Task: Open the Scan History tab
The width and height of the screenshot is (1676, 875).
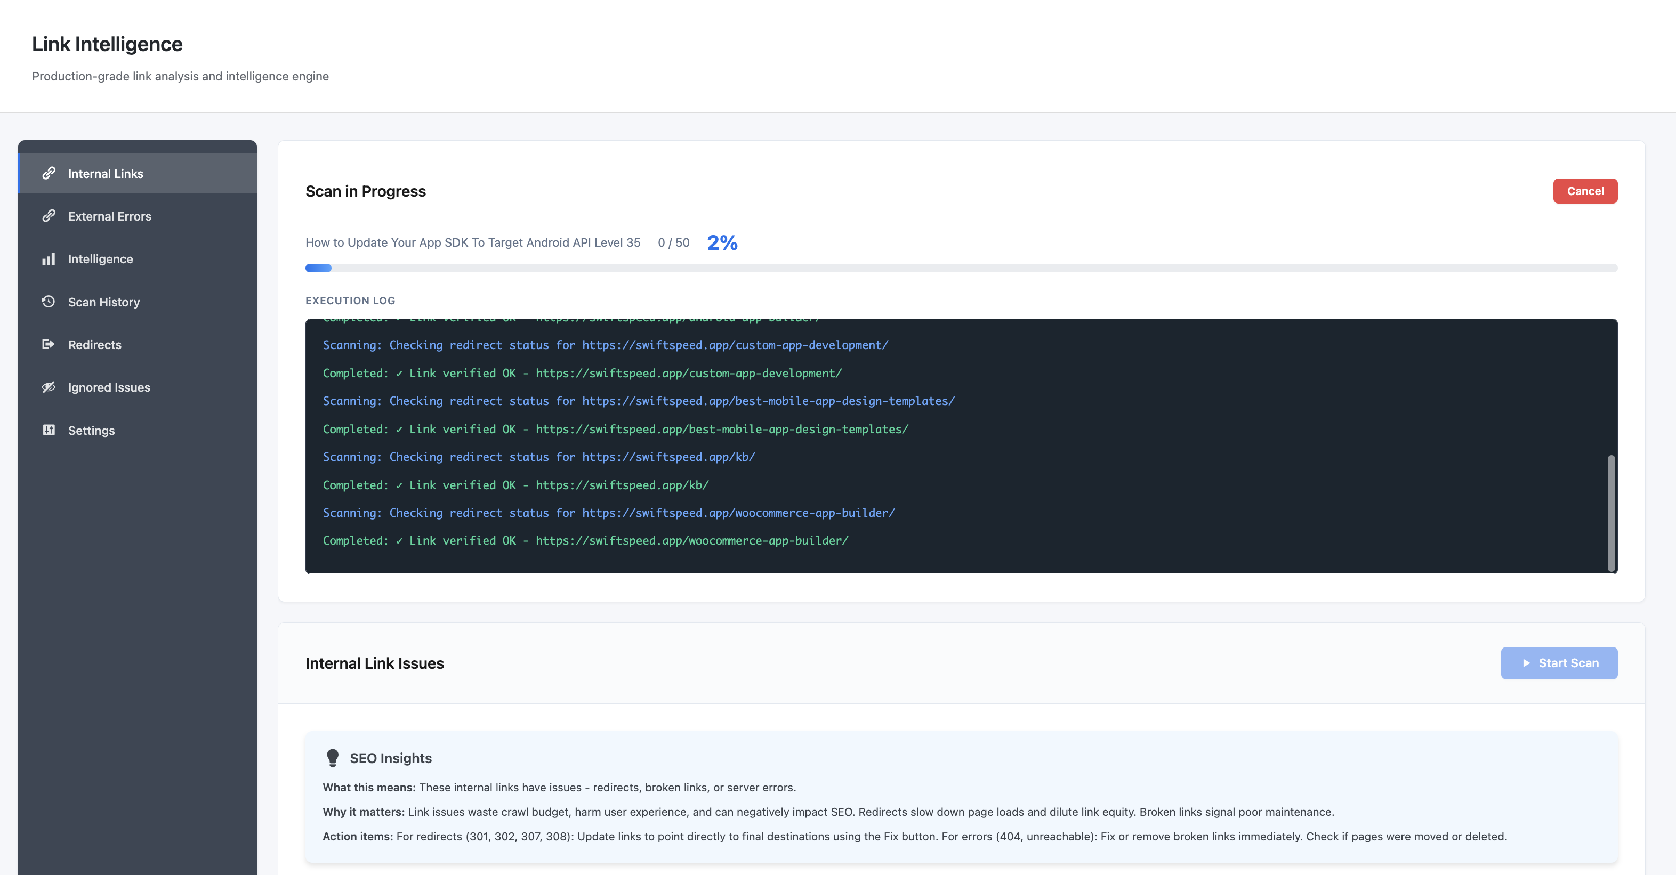Action: [104, 301]
